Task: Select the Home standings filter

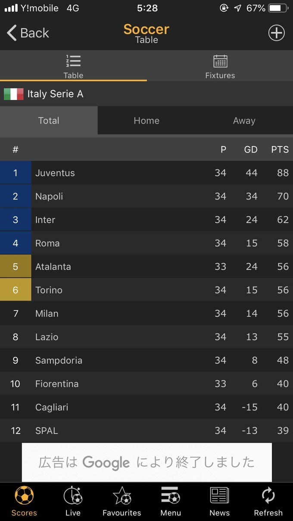Action: point(146,121)
